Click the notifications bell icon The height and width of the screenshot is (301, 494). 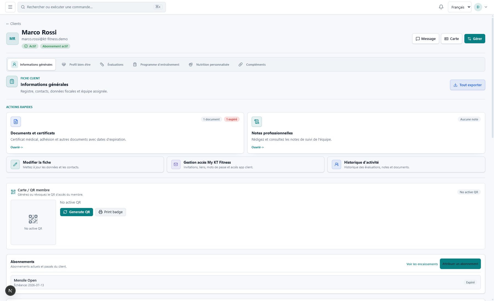click(441, 7)
